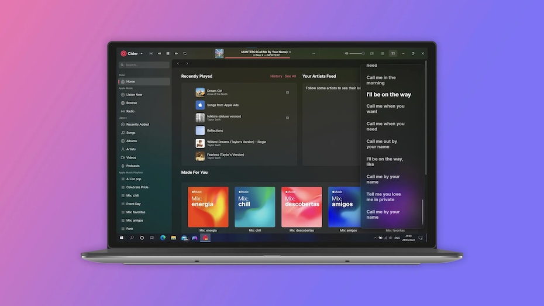Adjust the volume slider
The height and width of the screenshot is (306, 544).
click(x=357, y=53)
